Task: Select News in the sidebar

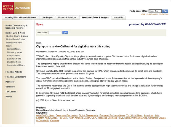Action: point(9,46)
